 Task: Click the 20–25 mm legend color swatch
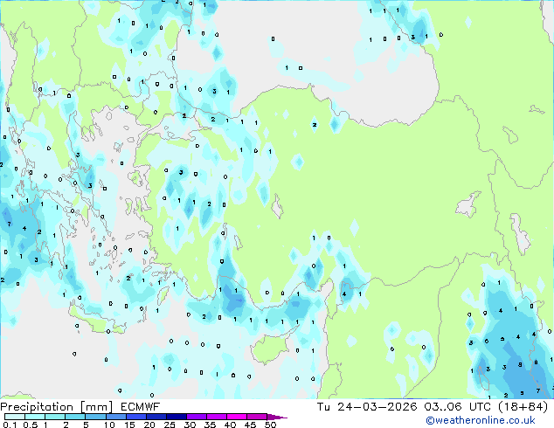[x=156, y=417]
